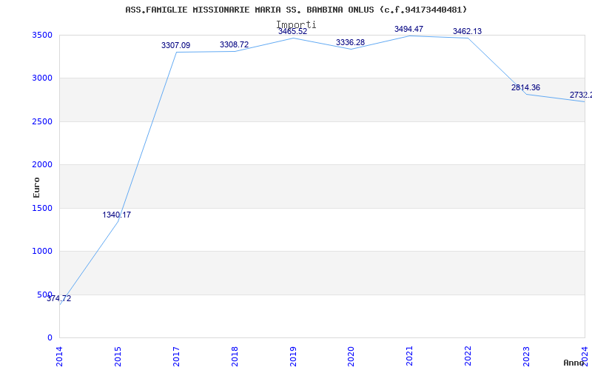The width and height of the screenshot is (592, 370).
Task: Select the data label 3336.28
Action: point(350,42)
